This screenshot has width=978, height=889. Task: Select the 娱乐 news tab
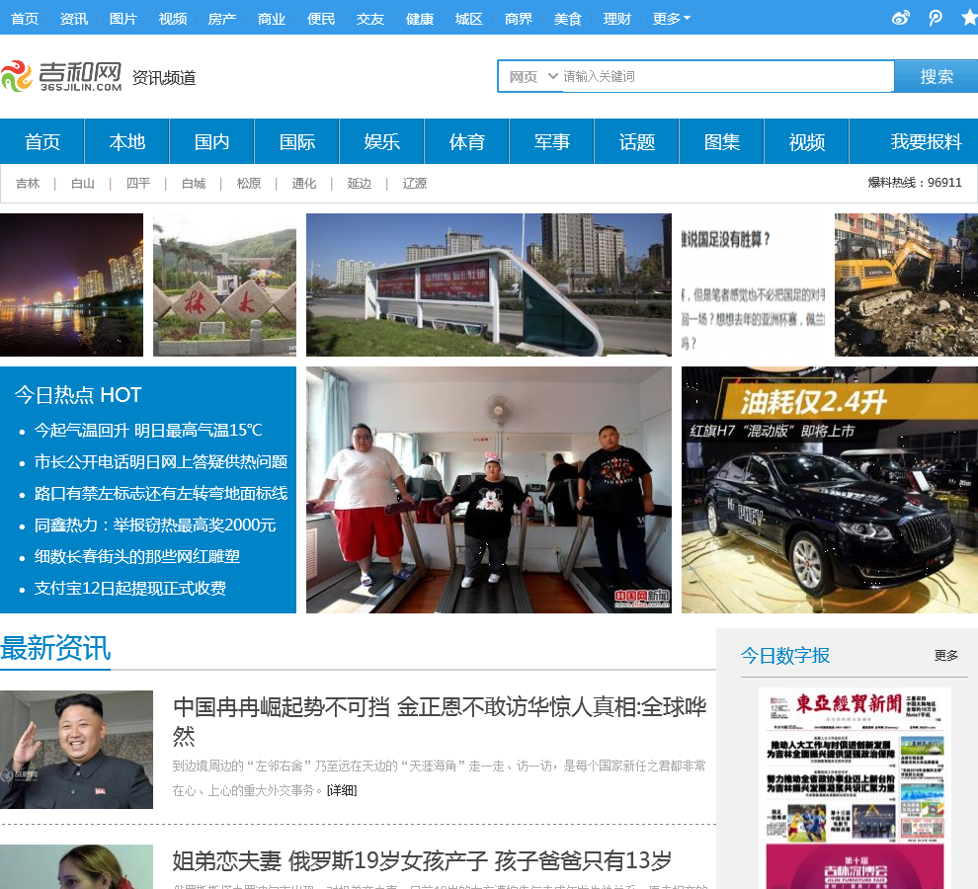pos(381,141)
